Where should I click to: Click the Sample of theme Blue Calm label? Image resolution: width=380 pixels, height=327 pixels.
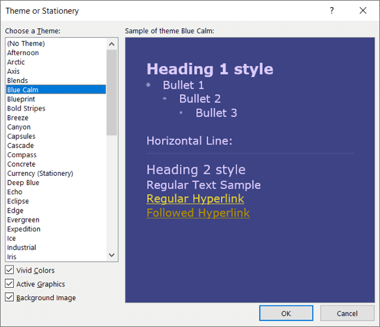tap(169, 31)
